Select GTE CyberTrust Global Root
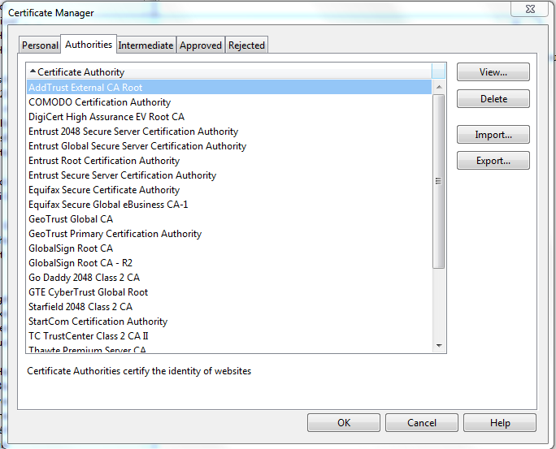Image resolution: width=556 pixels, height=449 pixels. tap(229, 292)
